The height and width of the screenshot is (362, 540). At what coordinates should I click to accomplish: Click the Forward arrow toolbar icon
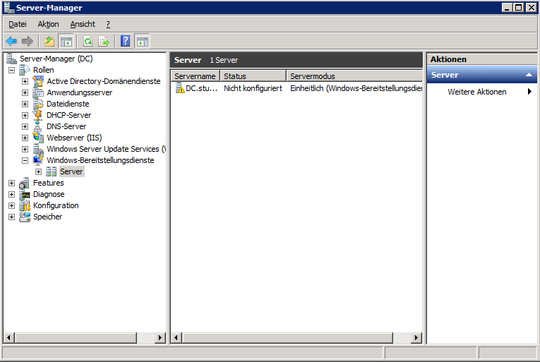(x=28, y=42)
